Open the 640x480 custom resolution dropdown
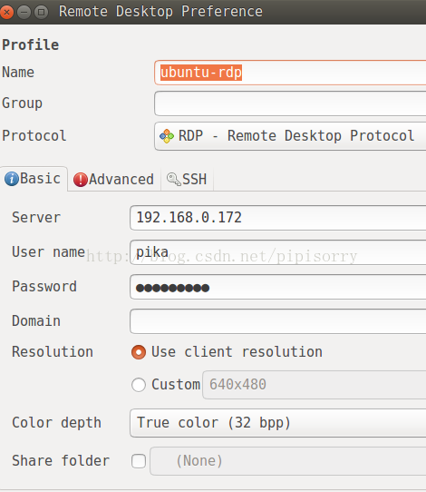The height and width of the screenshot is (492, 426). 315,385
